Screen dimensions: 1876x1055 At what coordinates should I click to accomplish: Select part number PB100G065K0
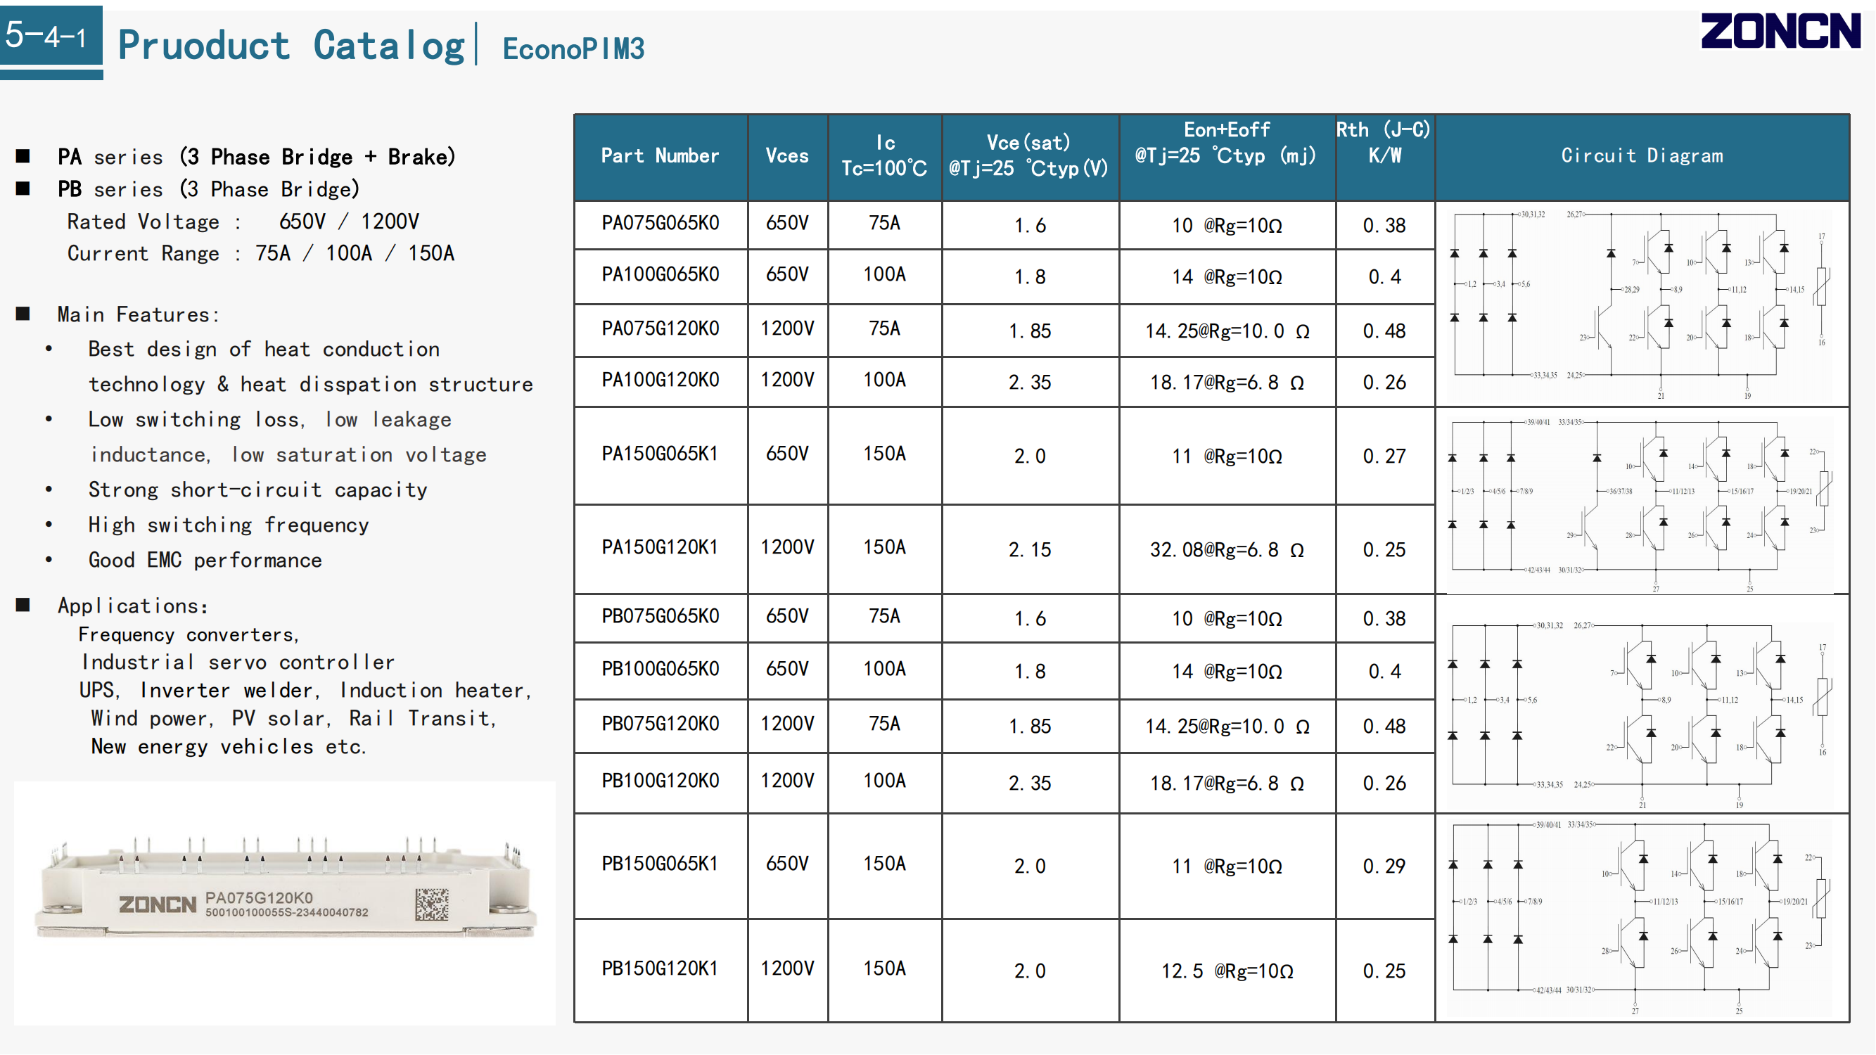tap(660, 669)
